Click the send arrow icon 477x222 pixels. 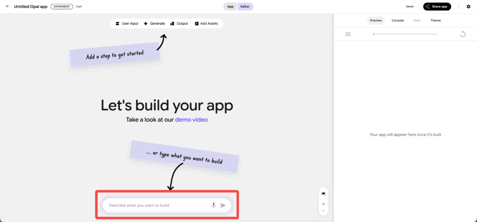pyautogui.click(x=223, y=205)
